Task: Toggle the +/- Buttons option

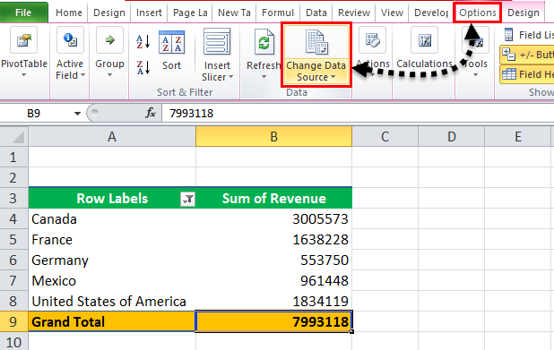Action: pyautogui.click(x=526, y=55)
